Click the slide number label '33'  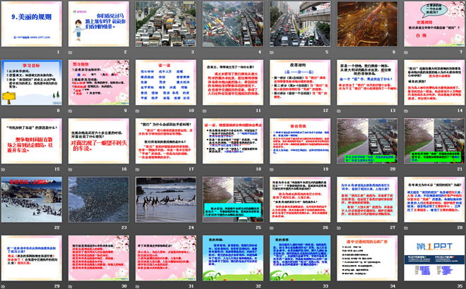click(x=325, y=286)
